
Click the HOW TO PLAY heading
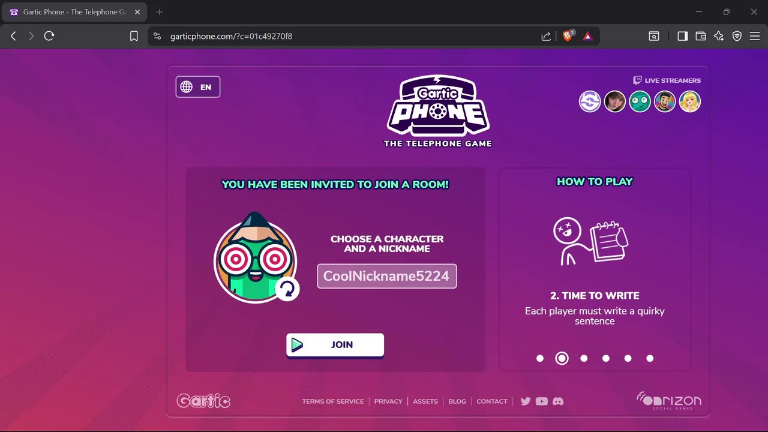tap(595, 182)
